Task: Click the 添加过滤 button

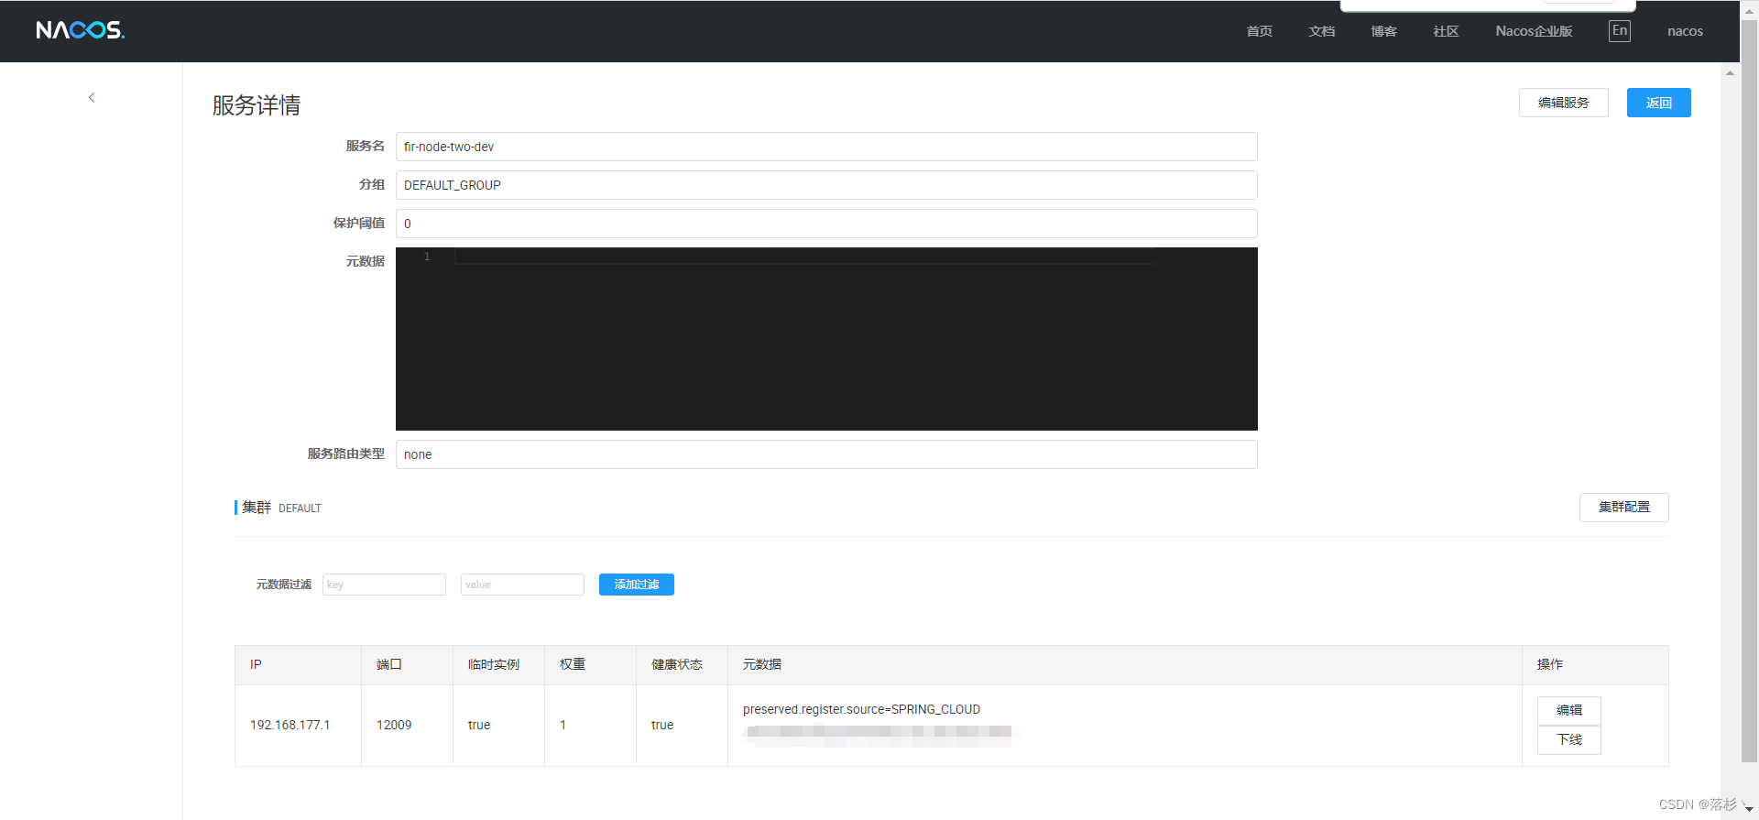Action: click(637, 585)
